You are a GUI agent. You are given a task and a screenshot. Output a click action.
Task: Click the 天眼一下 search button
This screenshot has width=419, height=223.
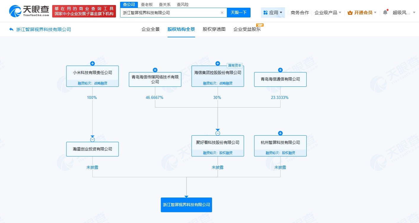click(x=239, y=12)
